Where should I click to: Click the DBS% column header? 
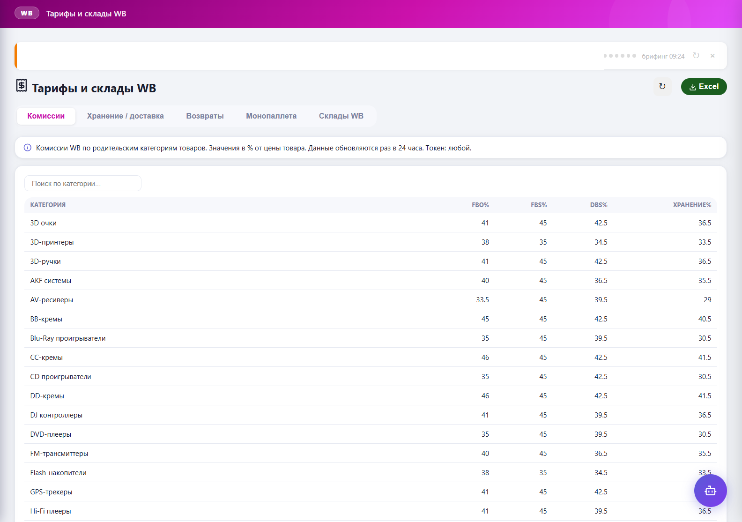click(599, 205)
